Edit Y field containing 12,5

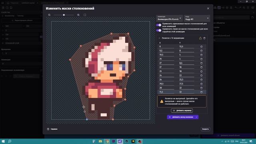(x=187, y=46)
